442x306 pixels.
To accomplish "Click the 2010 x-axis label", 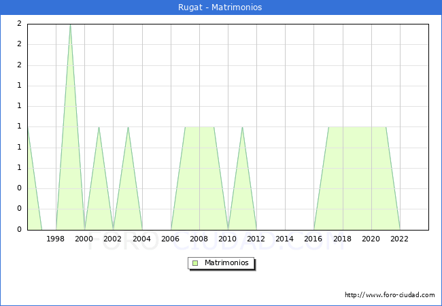I will pyautogui.click(x=228, y=239).
